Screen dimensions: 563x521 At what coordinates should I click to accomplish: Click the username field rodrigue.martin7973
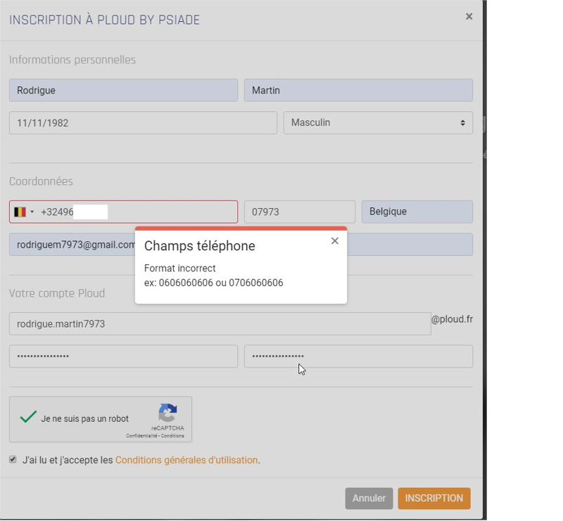tap(220, 323)
